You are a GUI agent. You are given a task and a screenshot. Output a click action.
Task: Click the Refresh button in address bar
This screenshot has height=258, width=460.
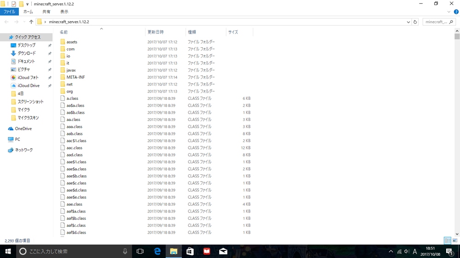415,22
